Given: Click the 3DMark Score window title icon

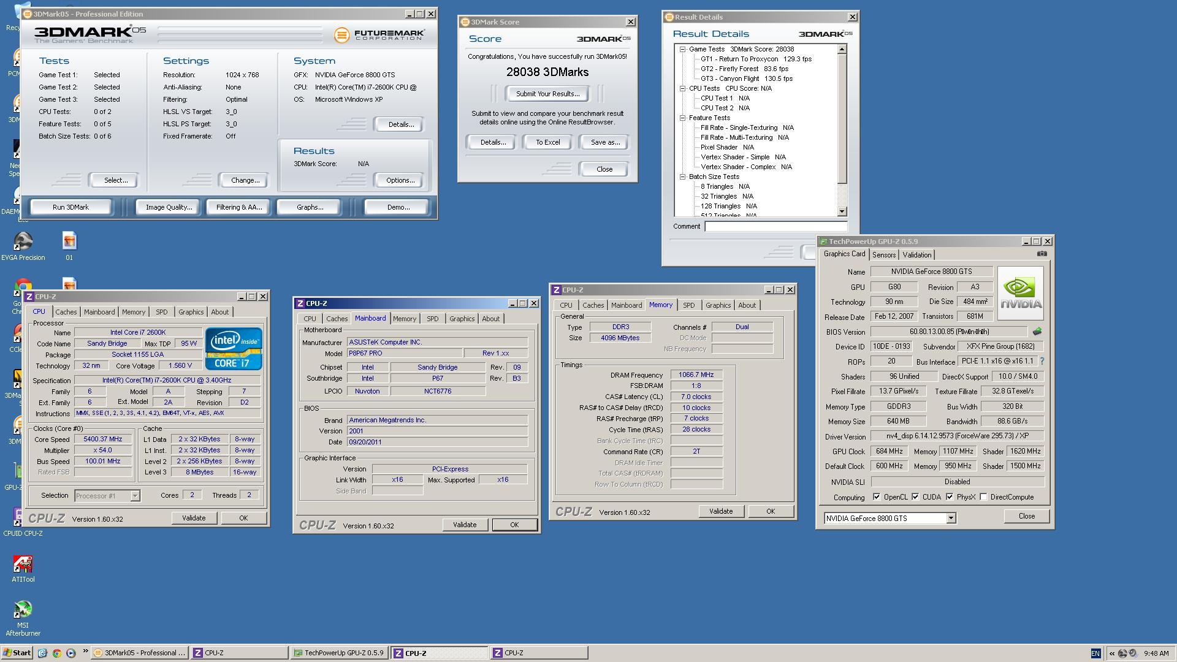Looking at the screenshot, I should coord(465,22).
